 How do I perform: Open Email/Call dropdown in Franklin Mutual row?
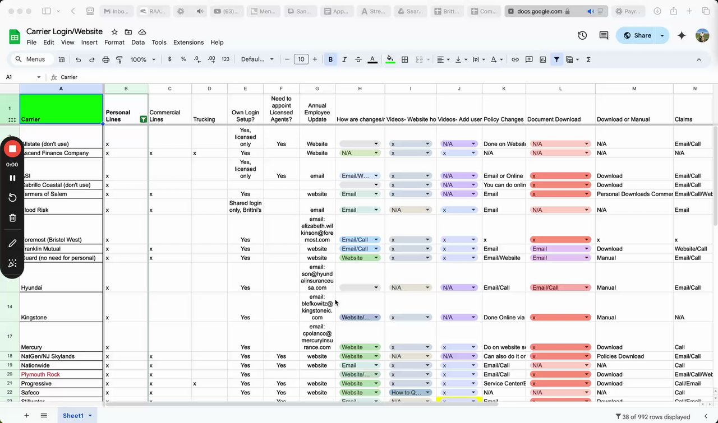coord(360,249)
